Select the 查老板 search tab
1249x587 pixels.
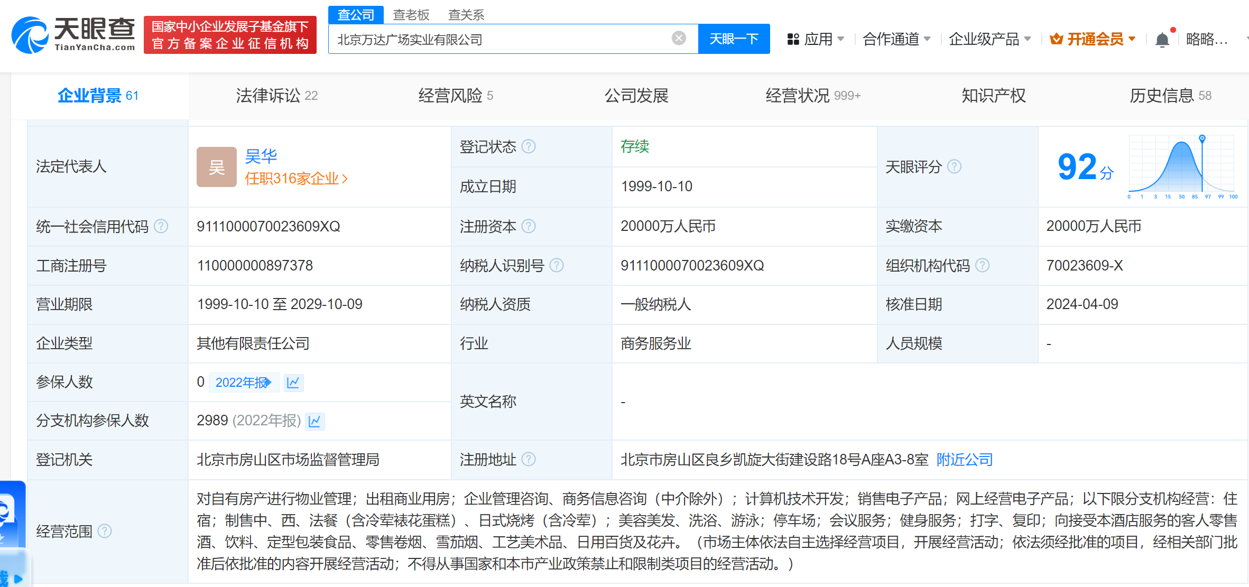pos(411,15)
